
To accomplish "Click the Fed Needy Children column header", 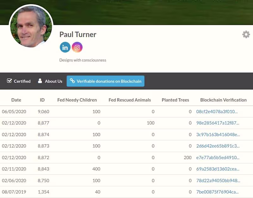I will [x=77, y=100].
